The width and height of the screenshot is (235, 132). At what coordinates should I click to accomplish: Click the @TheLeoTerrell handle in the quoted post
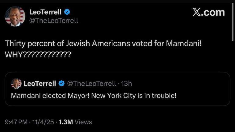(91, 84)
